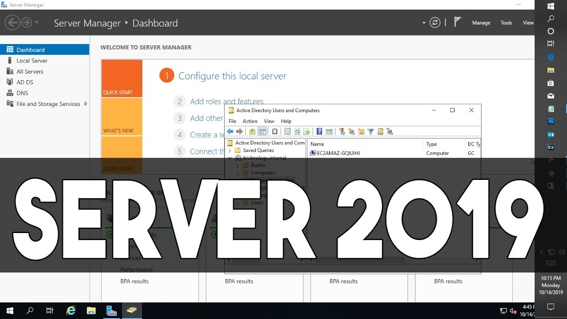Click WHAT'S NEW tile
567x319 pixels.
122,117
